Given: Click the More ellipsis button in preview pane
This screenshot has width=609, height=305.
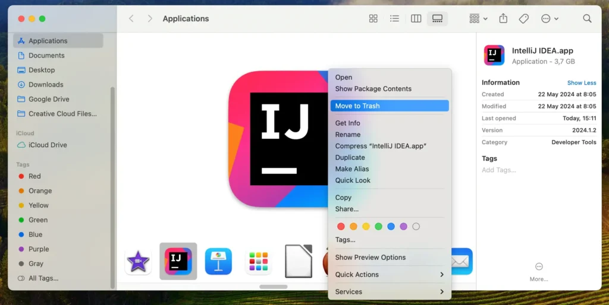Looking at the screenshot, I should 539,266.
